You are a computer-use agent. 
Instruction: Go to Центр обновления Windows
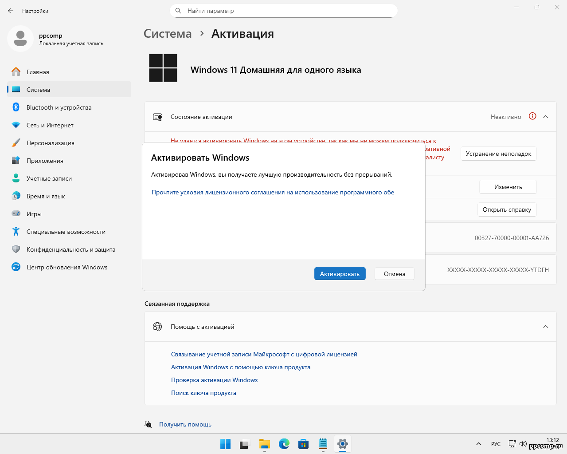coord(66,267)
